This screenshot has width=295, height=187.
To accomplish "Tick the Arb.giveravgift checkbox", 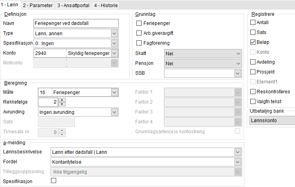I will 139,33.
